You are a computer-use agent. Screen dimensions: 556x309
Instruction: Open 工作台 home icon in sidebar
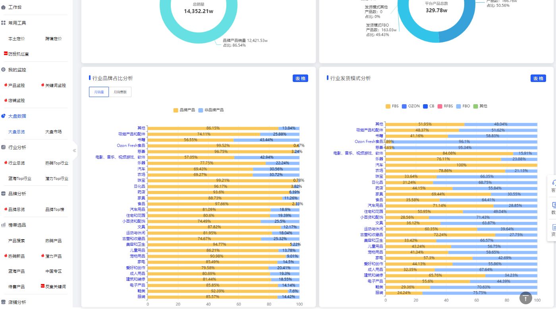tap(4, 7)
